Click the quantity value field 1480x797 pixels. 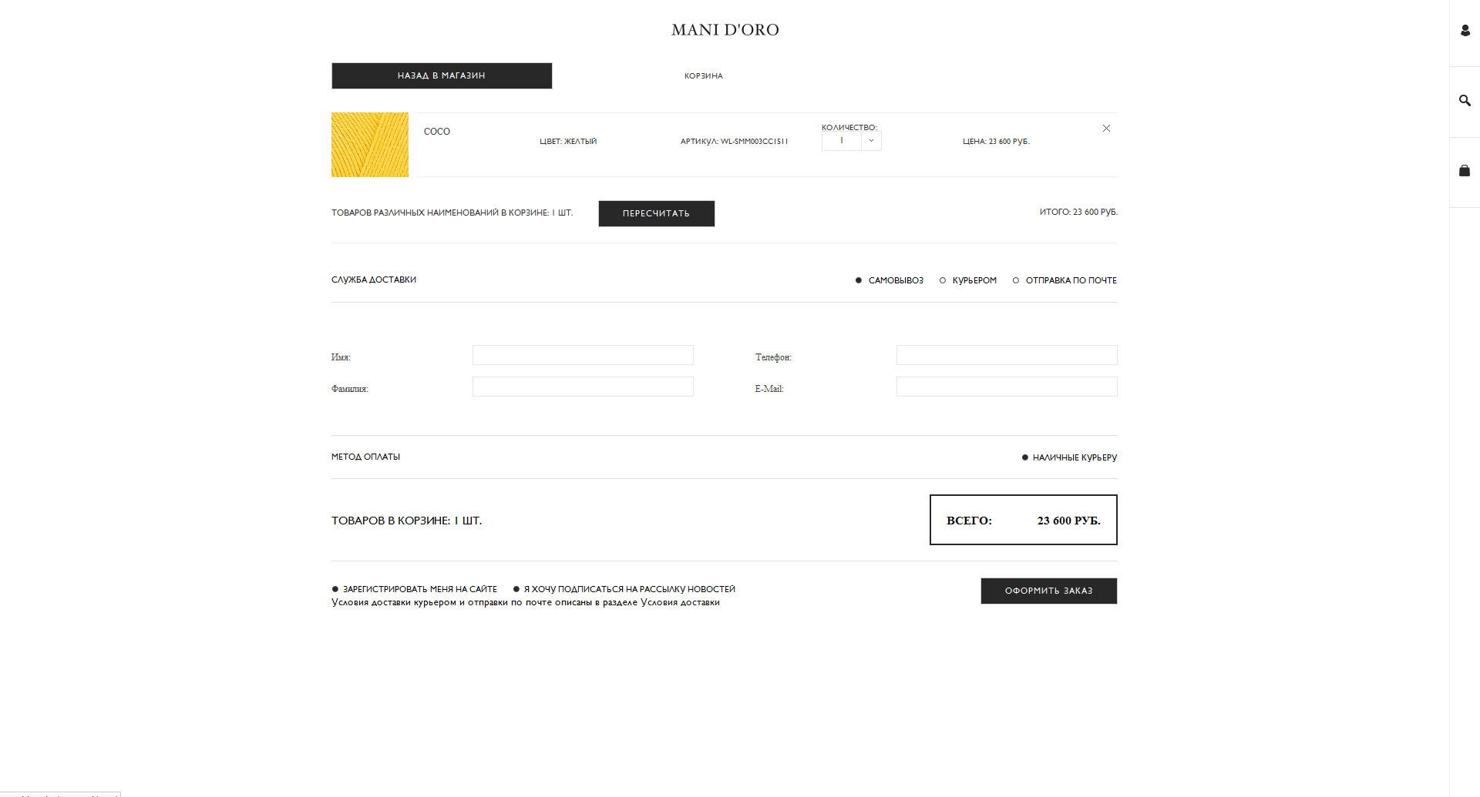(842, 141)
